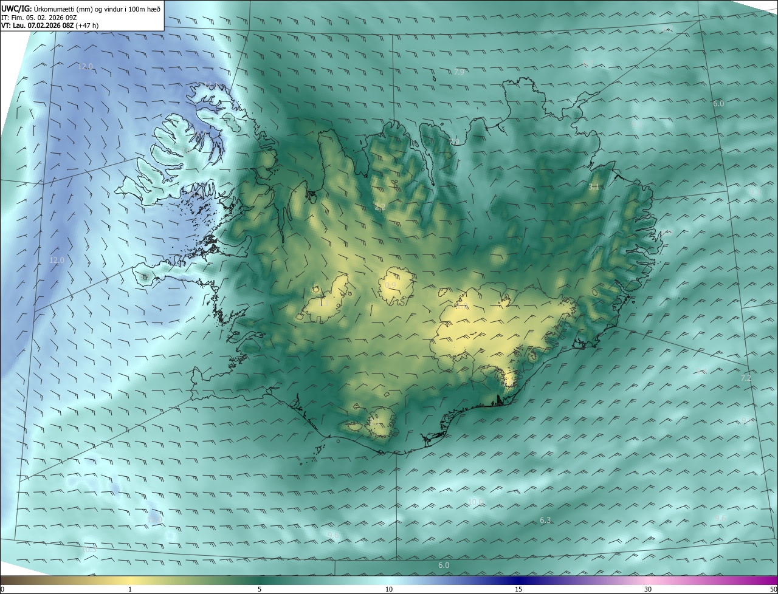778x594 pixels.
Task: Click the colorbar label '10'
Action: pyautogui.click(x=389, y=589)
